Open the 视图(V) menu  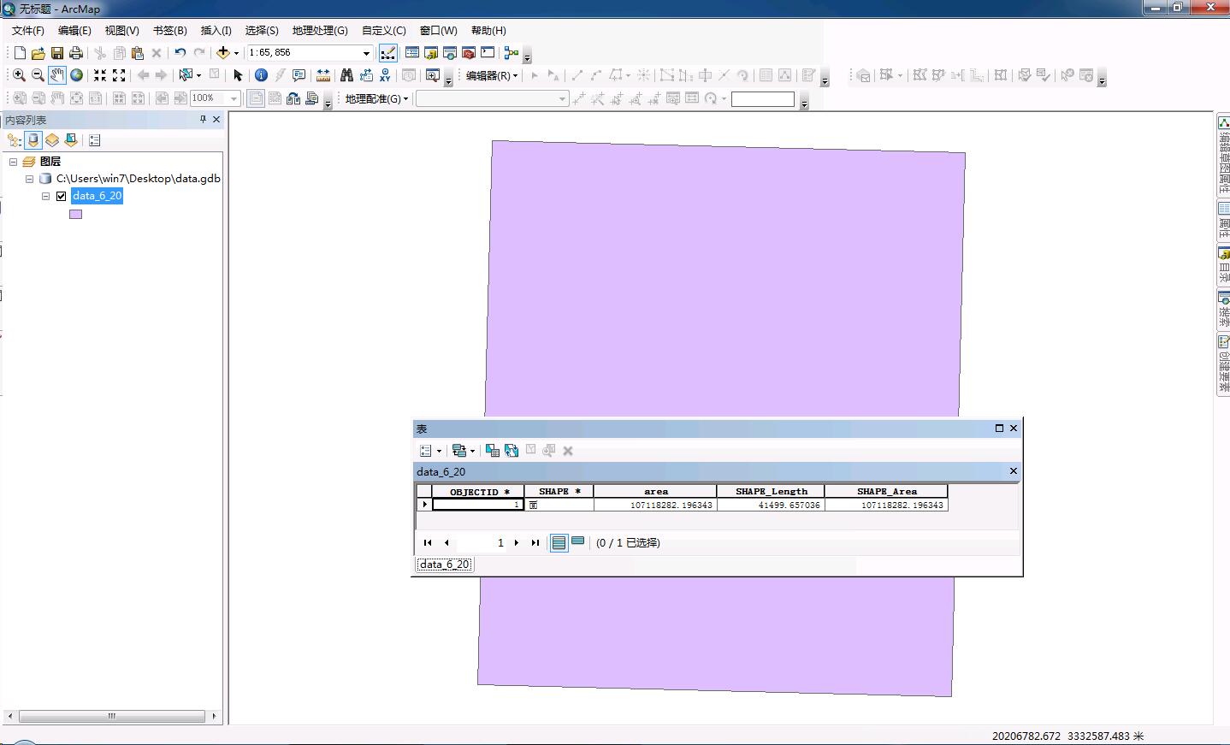pos(121,31)
